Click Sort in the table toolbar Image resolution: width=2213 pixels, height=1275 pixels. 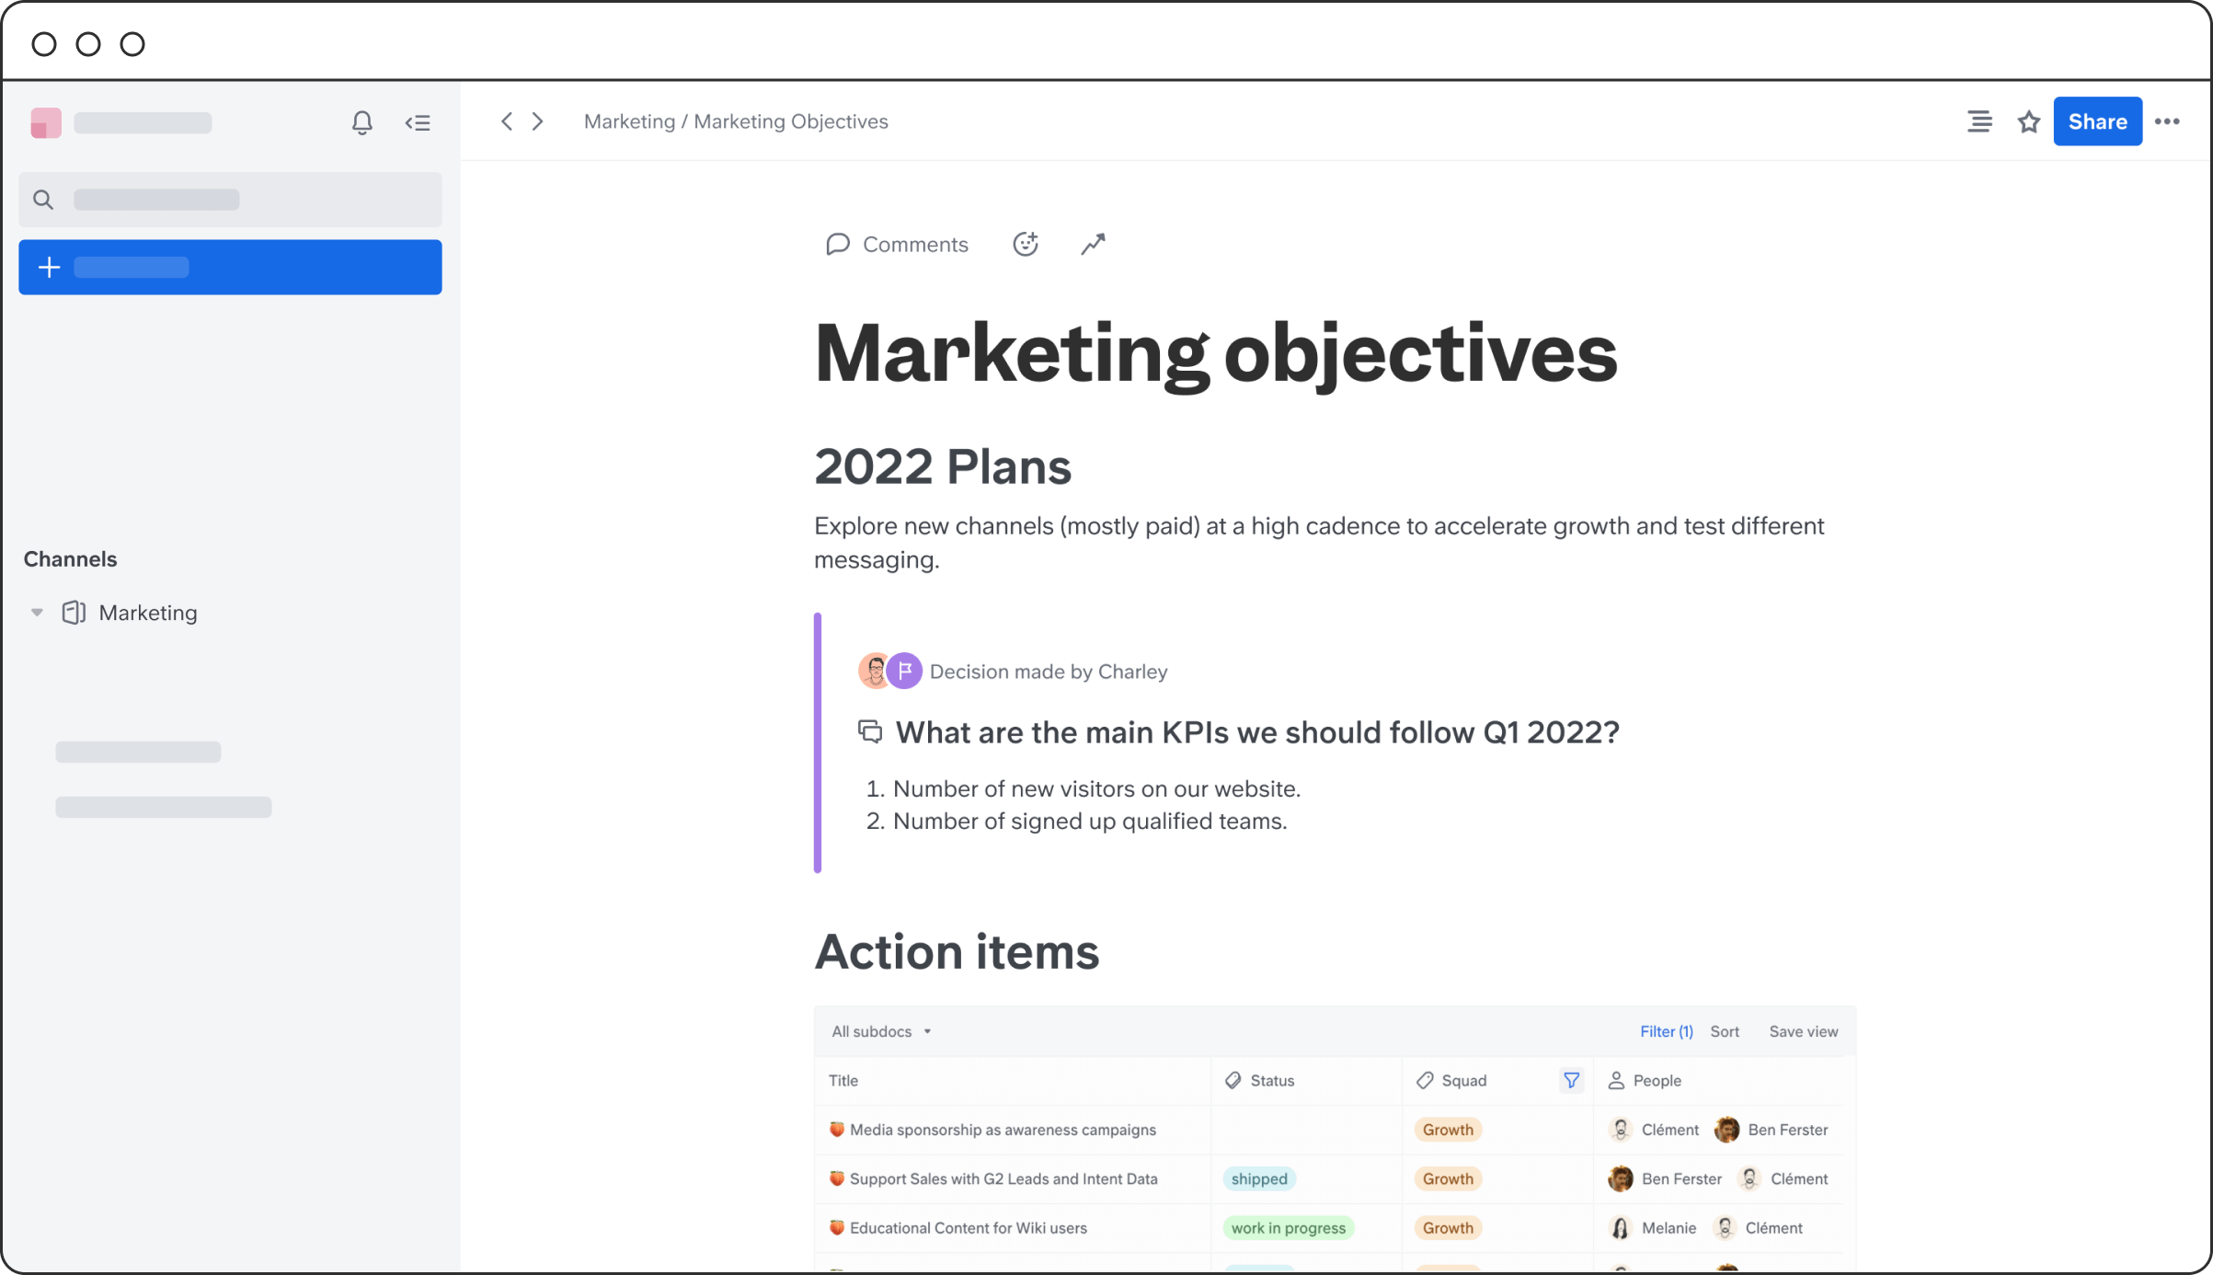(1725, 1031)
